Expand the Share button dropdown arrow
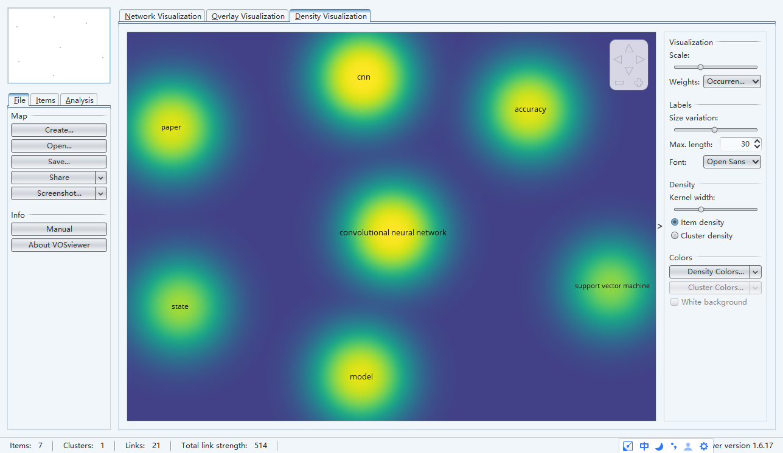The height and width of the screenshot is (453, 783). 100,177
